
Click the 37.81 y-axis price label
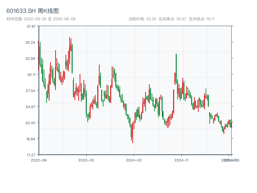point(31,26)
